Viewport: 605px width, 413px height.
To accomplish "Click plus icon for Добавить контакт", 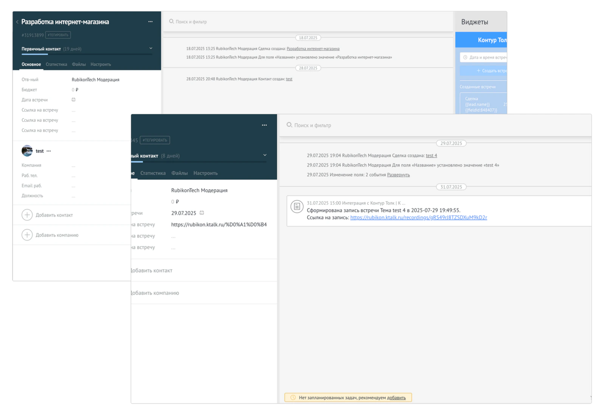I will point(27,215).
